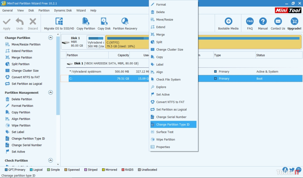Click Properties in the context menu

tap(163, 147)
